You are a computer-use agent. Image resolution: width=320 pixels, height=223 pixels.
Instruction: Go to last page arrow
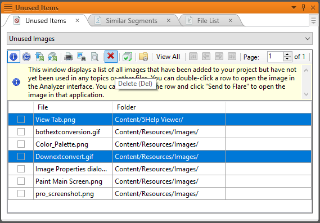click(x=232, y=56)
